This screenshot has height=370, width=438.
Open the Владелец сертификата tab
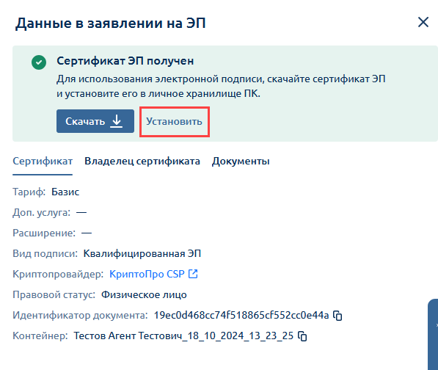click(142, 162)
